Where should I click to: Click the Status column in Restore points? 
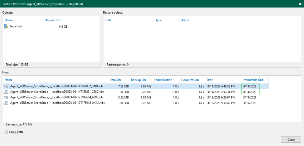[185, 20]
